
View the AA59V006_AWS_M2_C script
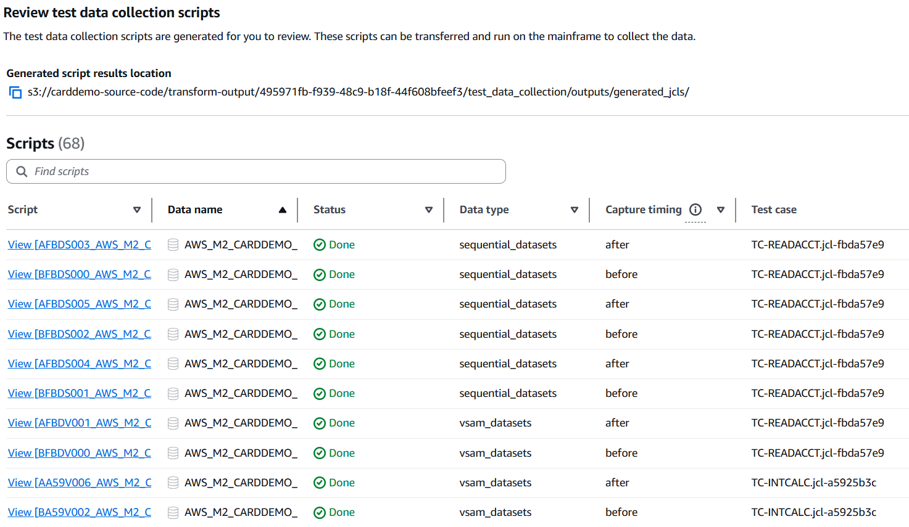coord(79,483)
